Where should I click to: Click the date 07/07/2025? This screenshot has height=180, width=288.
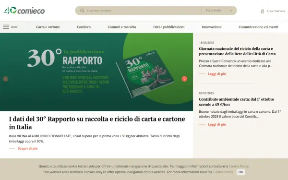pyautogui.click(x=206, y=93)
